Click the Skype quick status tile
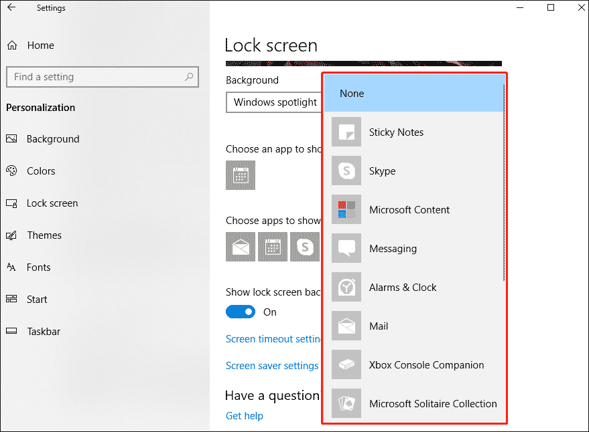This screenshot has width=589, height=432. (x=305, y=247)
